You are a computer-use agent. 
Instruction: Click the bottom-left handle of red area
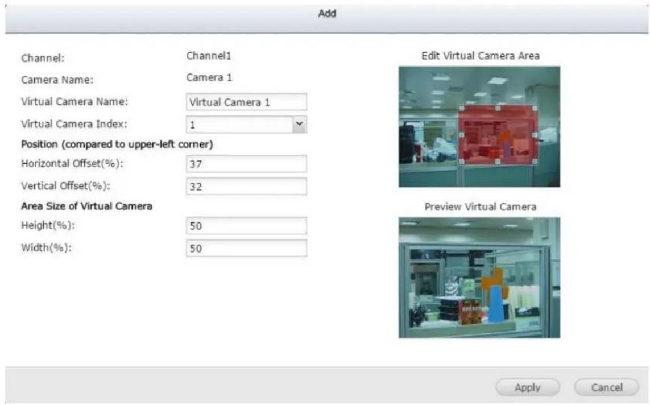click(462, 161)
